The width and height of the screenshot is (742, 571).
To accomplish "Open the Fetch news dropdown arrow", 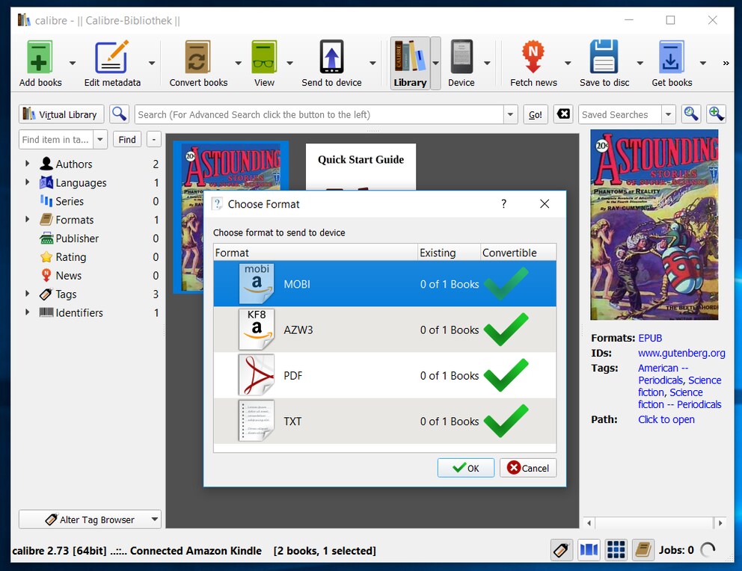I will (568, 63).
